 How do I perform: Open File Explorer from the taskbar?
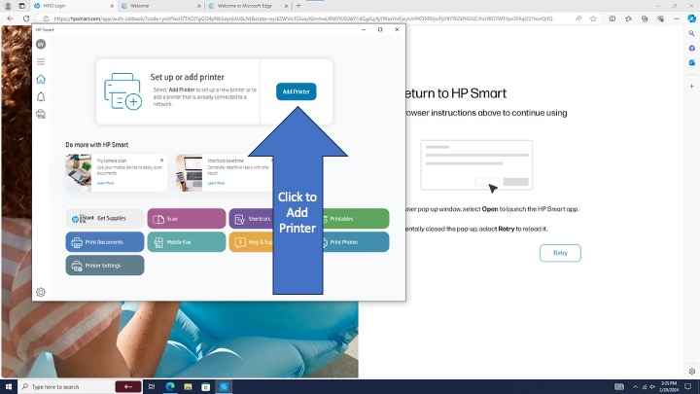click(188, 387)
